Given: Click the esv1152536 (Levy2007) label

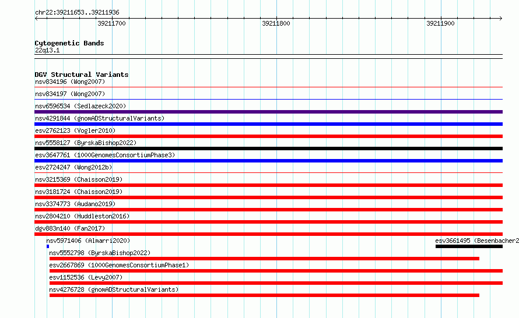Looking at the screenshot, I should pyautogui.click(x=86, y=277).
